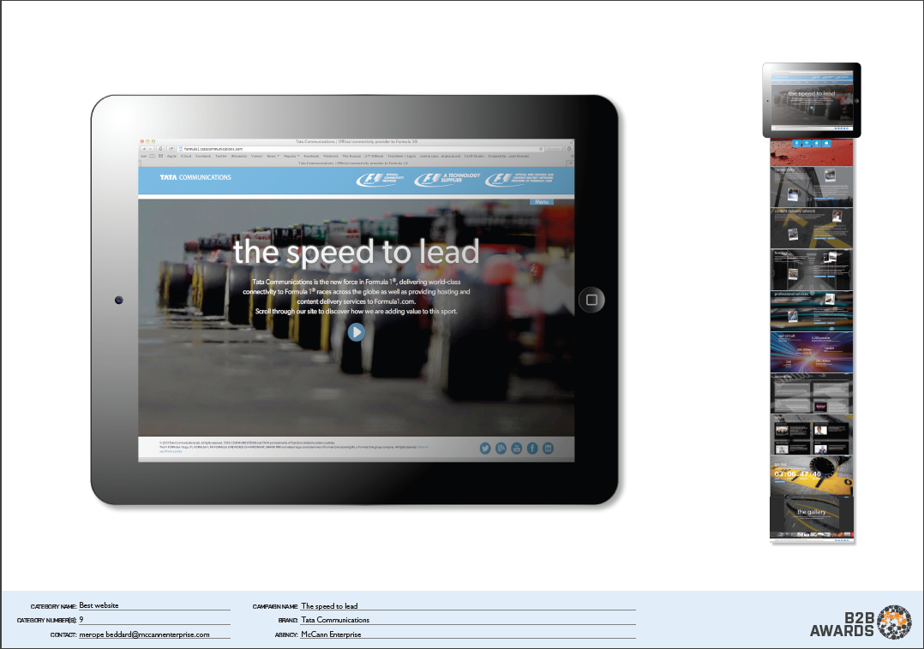Click Campaign Name field 'The speed to lead'
The height and width of the screenshot is (649, 924).
click(x=468, y=605)
